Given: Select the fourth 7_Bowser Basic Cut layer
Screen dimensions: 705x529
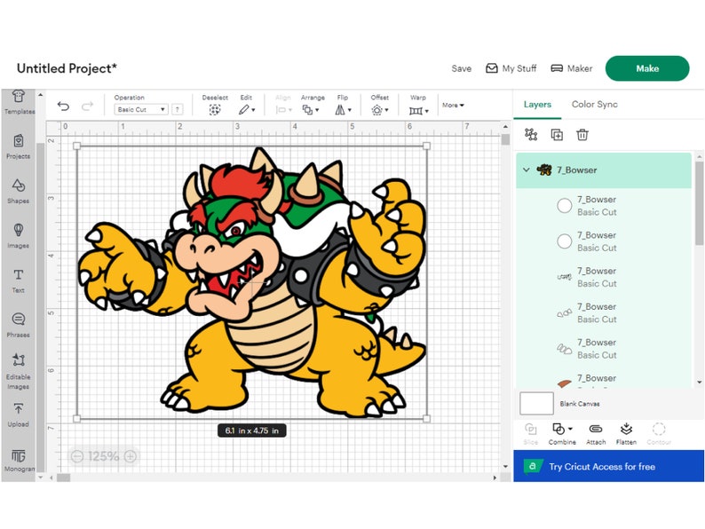Looking at the screenshot, I should point(604,312).
